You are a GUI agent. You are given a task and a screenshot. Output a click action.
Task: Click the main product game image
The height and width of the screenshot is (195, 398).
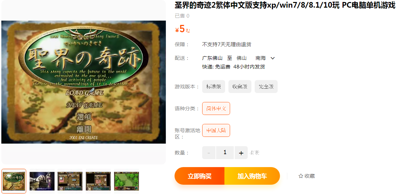[83, 82]
